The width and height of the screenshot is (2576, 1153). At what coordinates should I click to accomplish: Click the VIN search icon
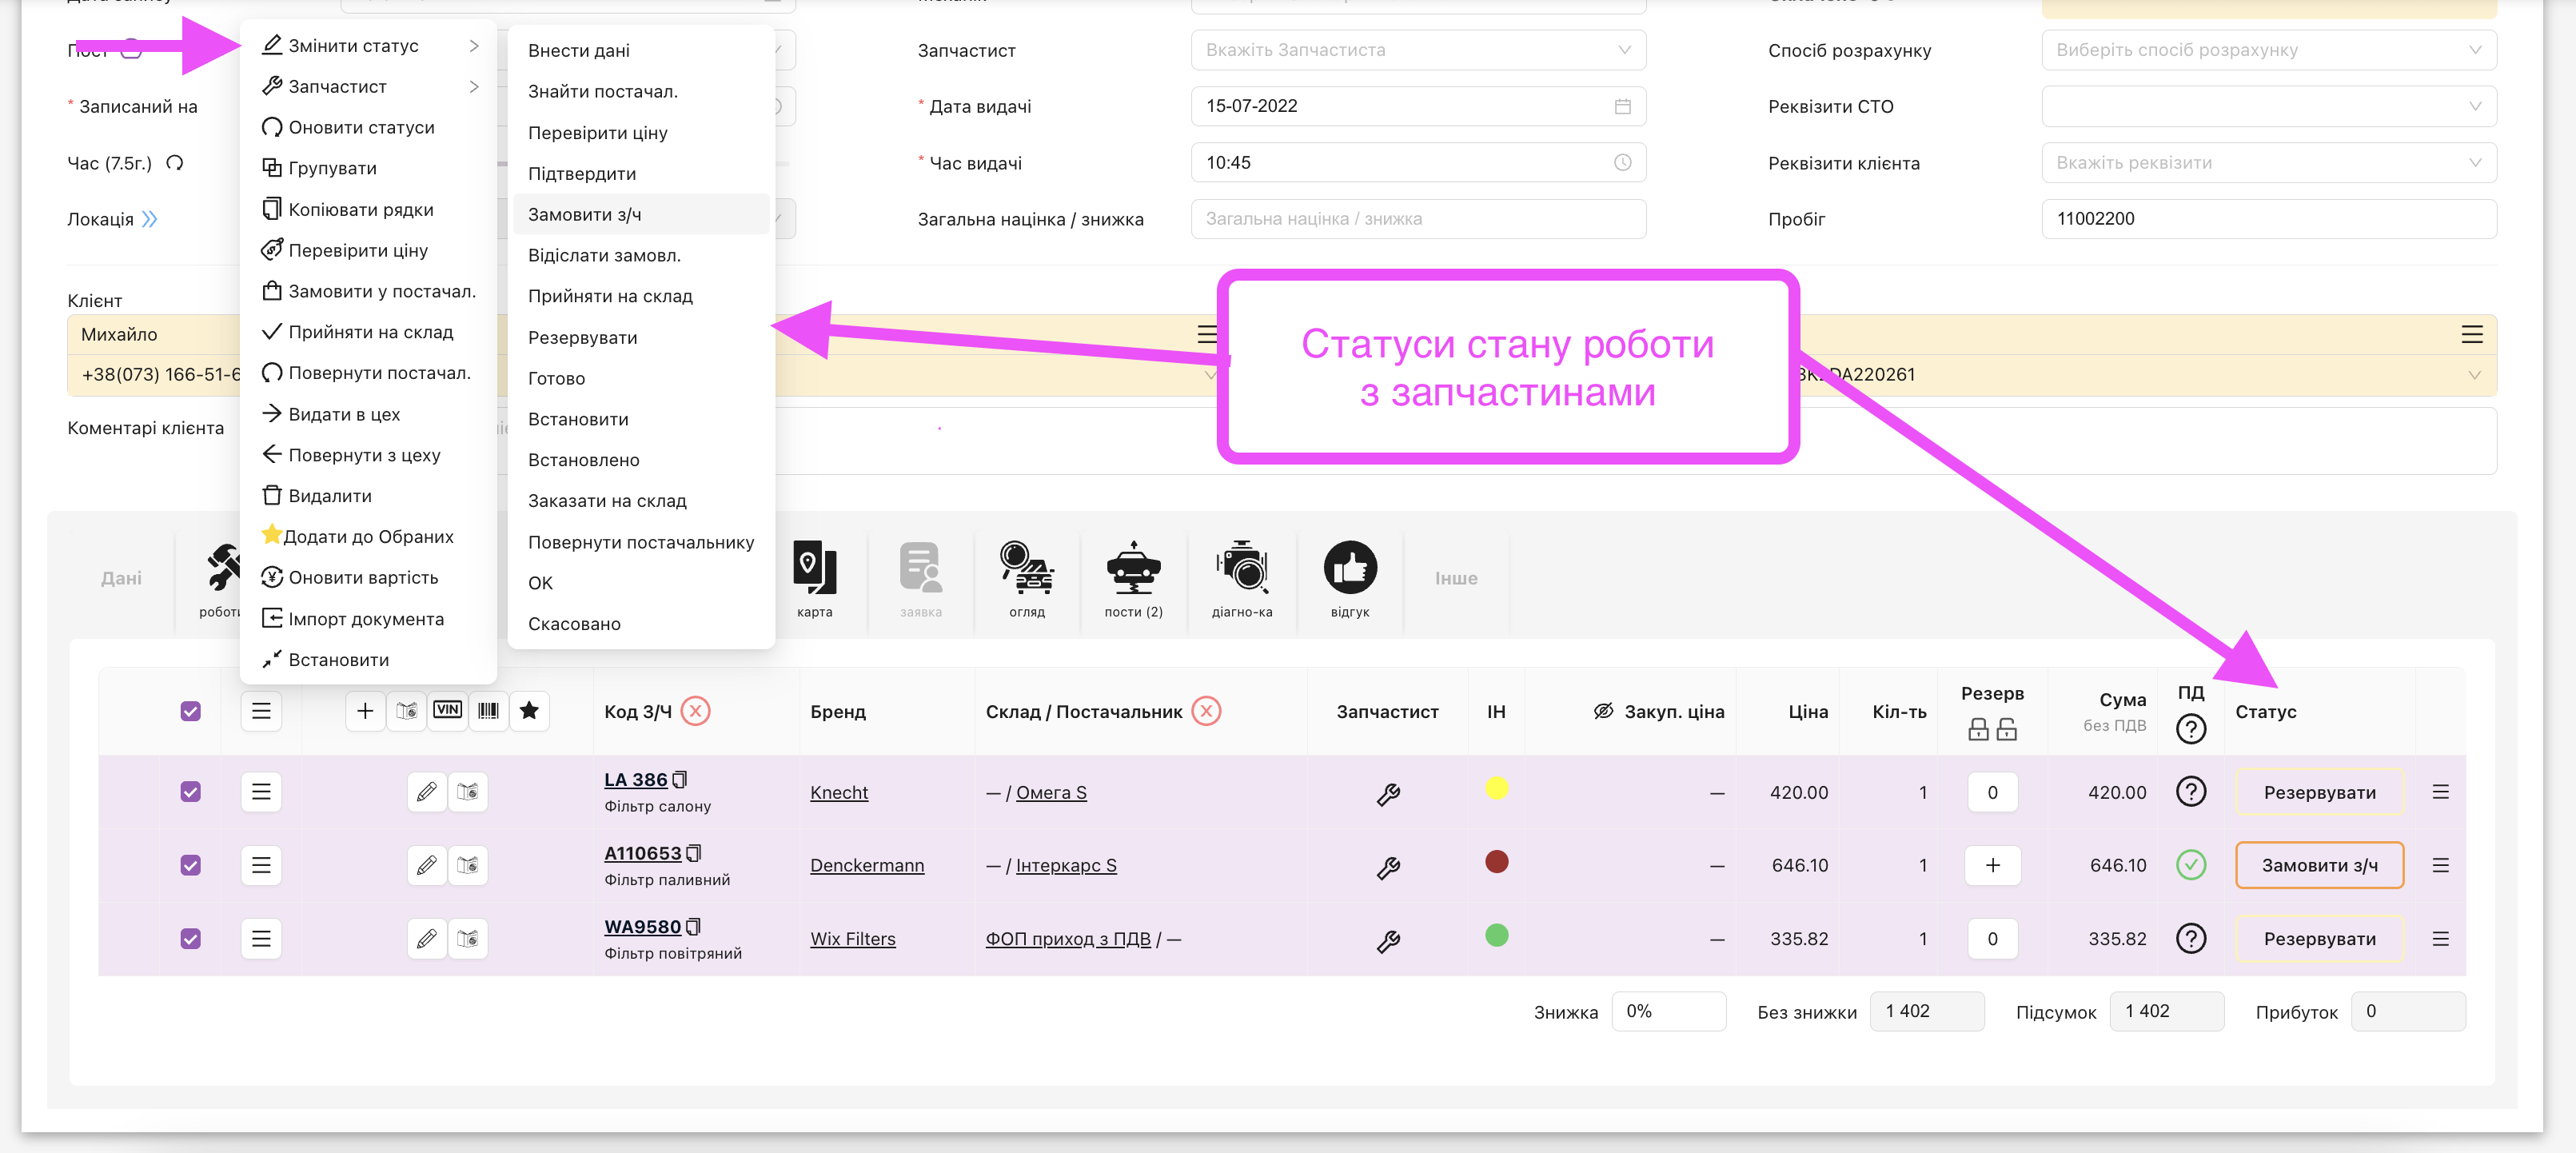(447, 710)
